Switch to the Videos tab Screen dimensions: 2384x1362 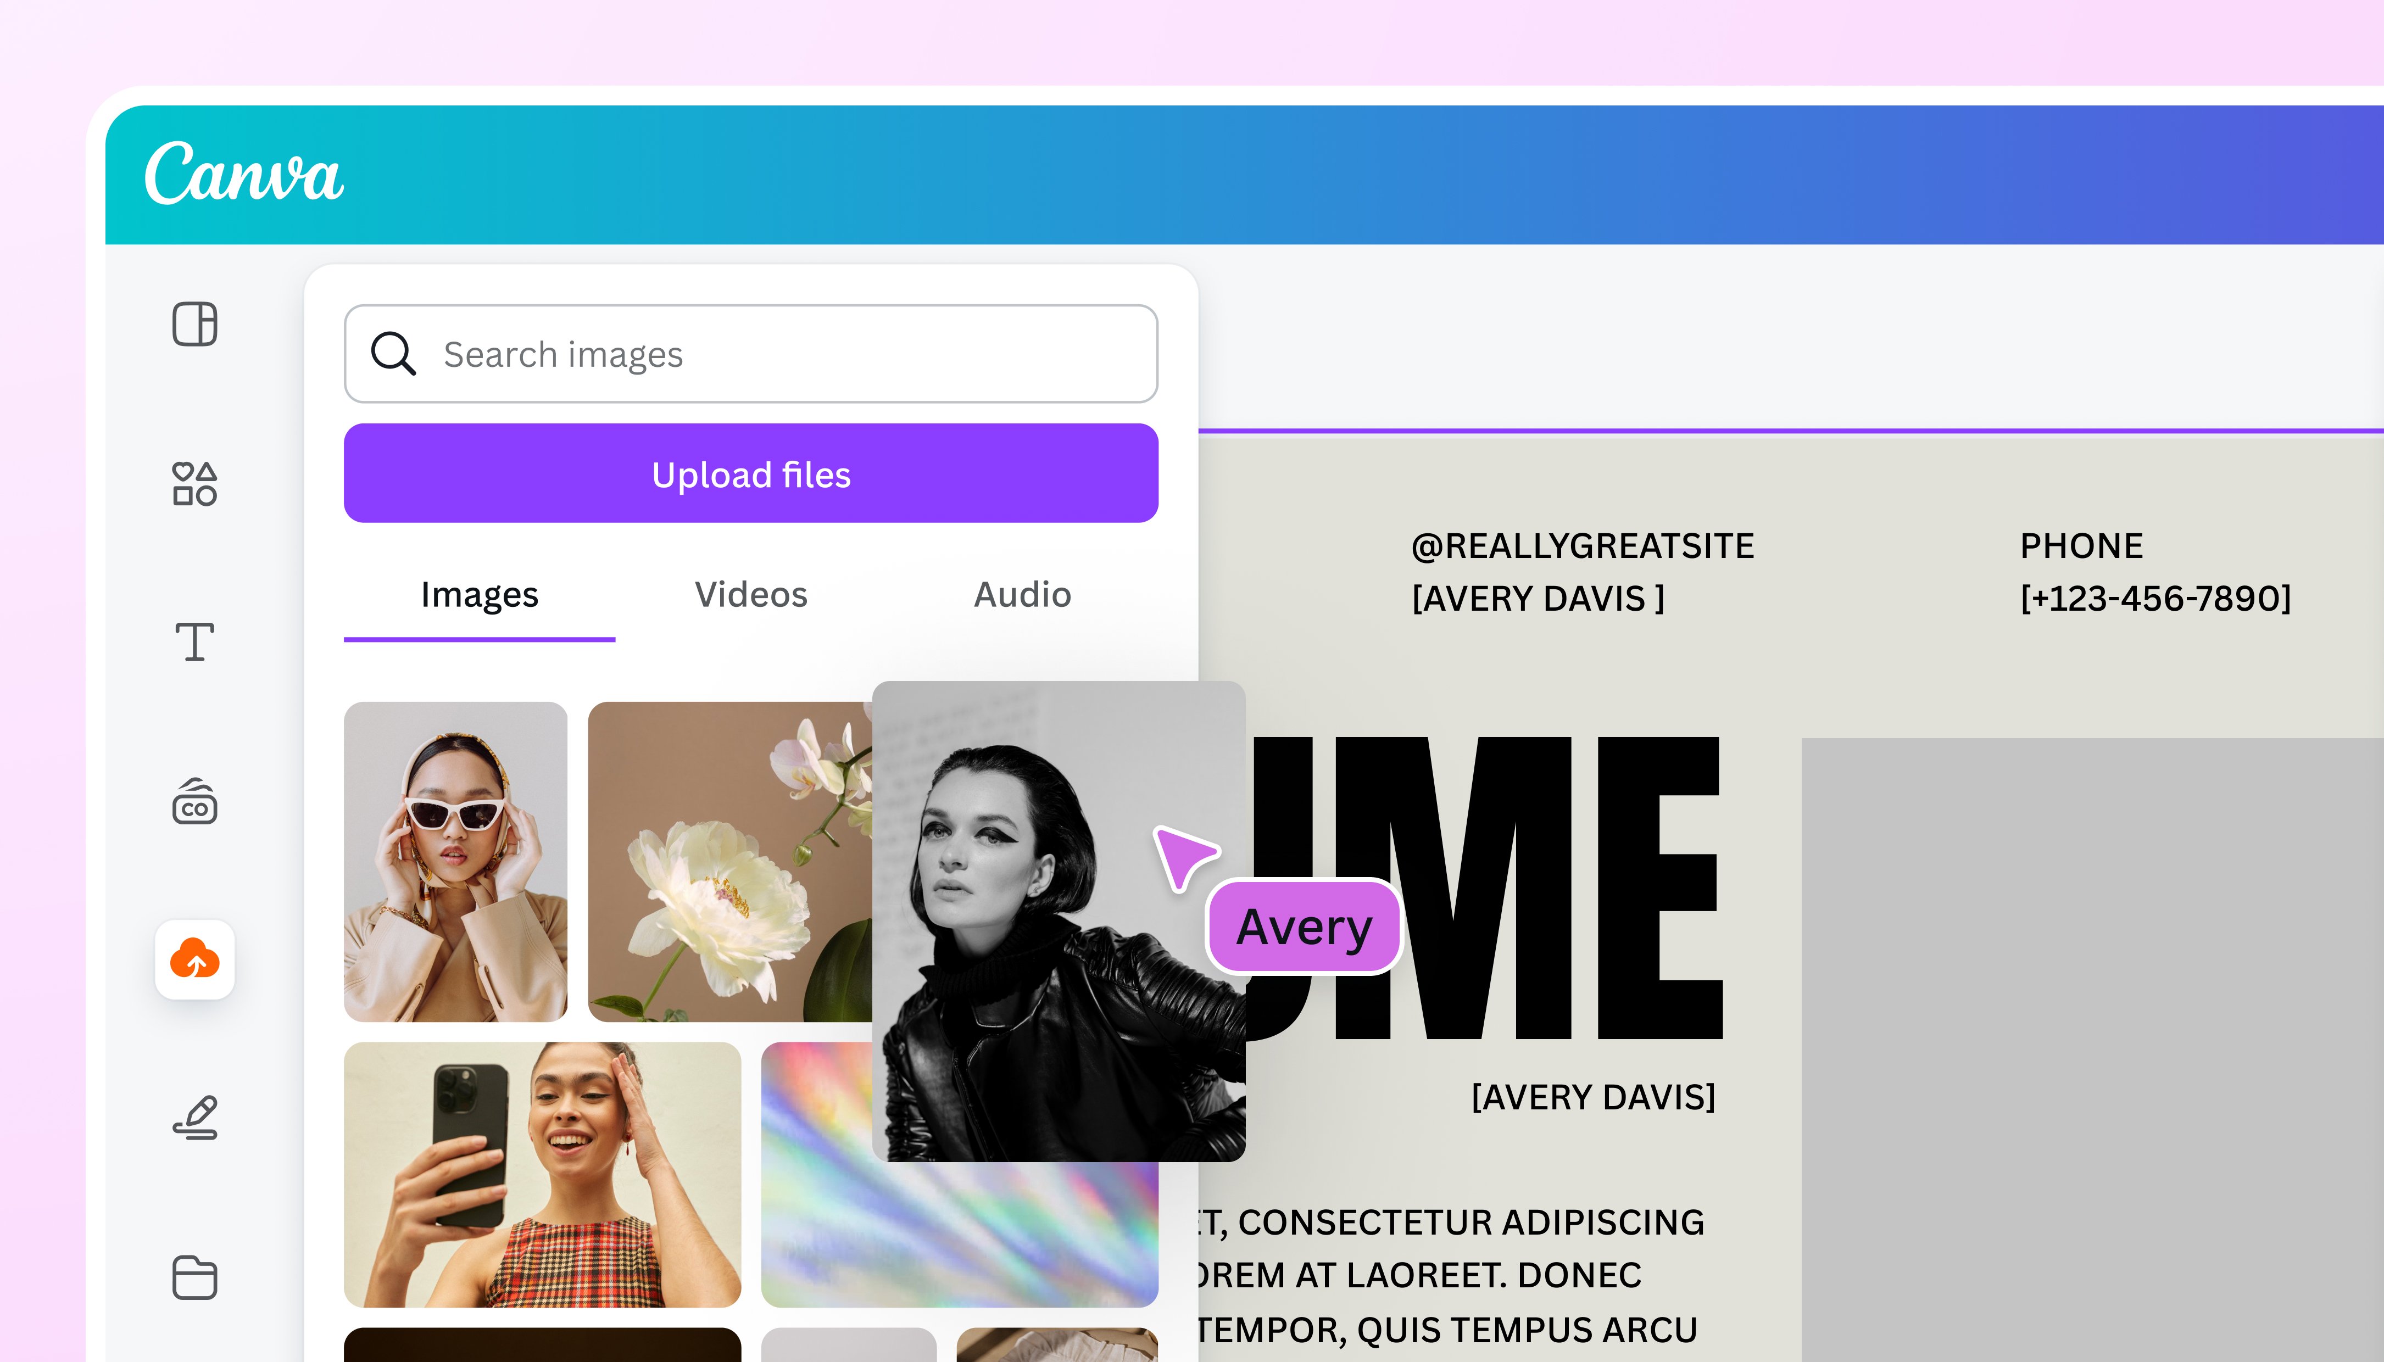point(750,595)
